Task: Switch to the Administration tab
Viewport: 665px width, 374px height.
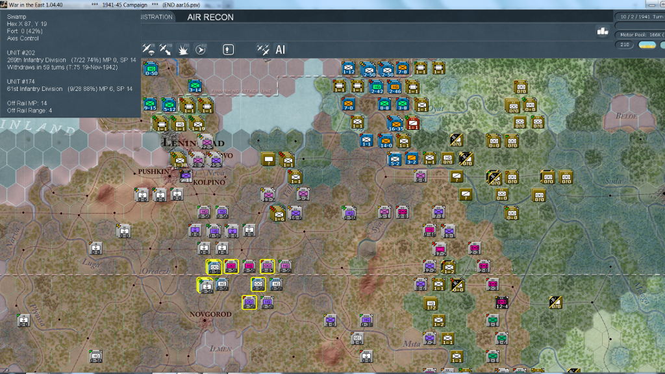Action: coord(157,17)
